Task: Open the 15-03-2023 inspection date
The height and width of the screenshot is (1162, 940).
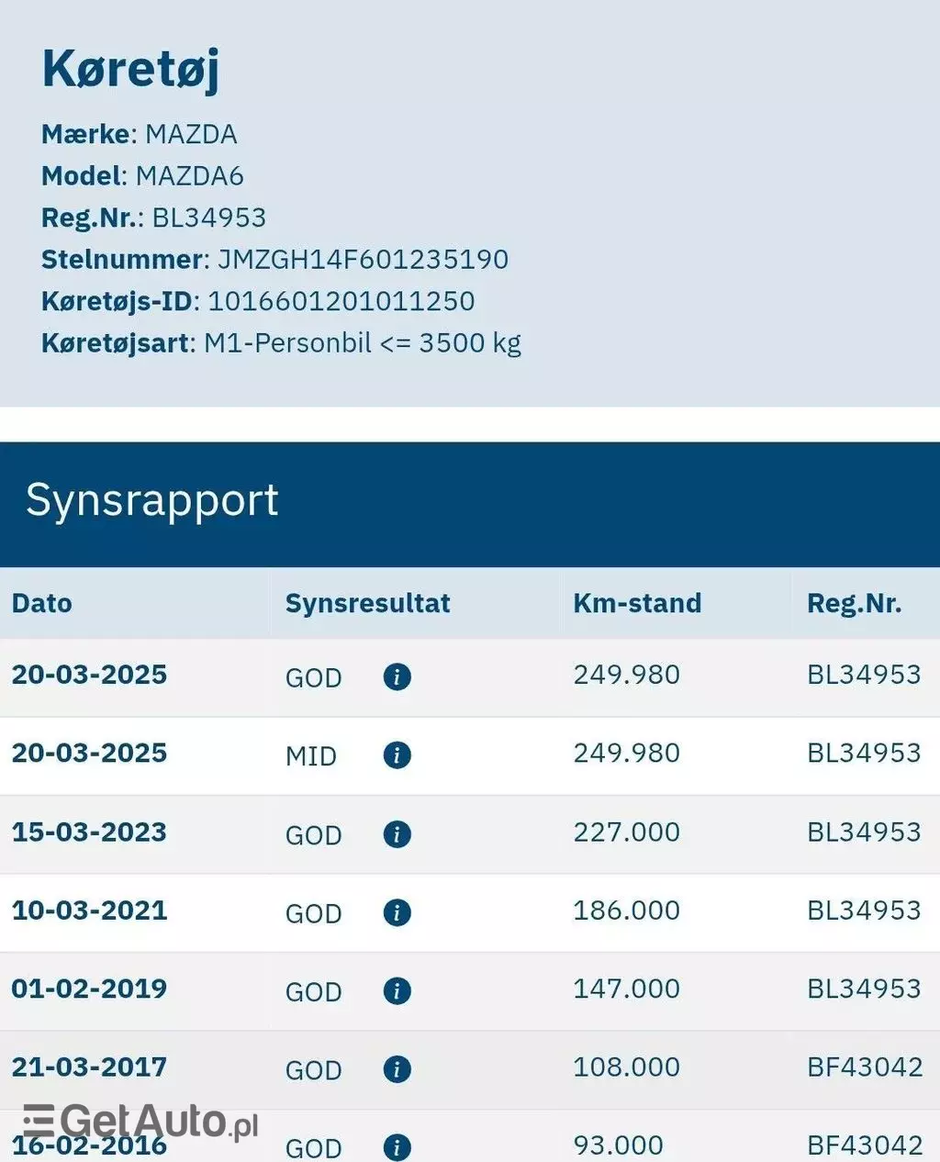Action: (x=89, y=832)
